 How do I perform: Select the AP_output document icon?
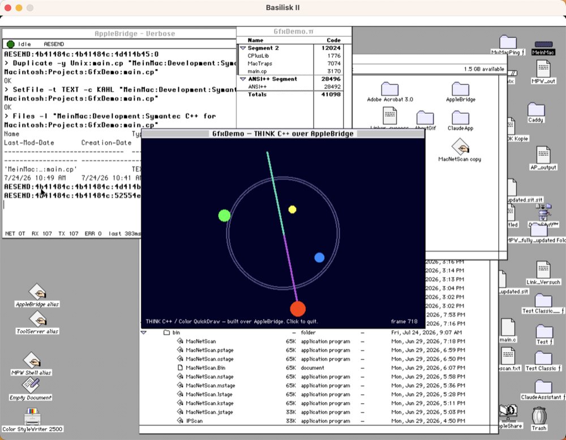pos(543,155)
